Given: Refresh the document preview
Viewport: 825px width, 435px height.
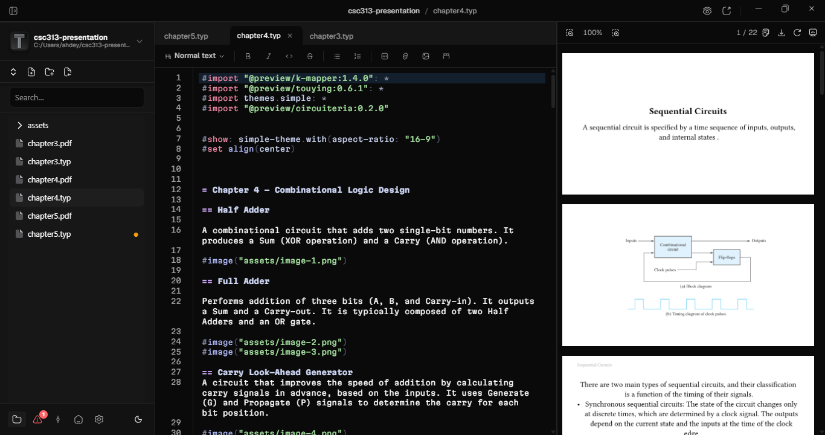Looking at the screenshot, I should (797, 33).
